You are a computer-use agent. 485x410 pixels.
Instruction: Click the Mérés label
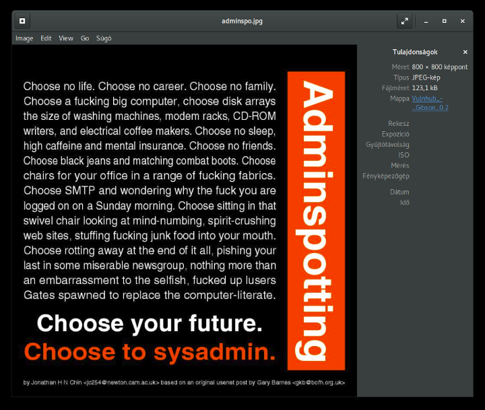coord(399,166)
